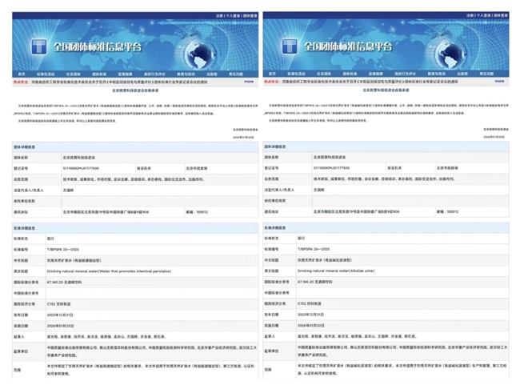
Task: Select 团体标准 in left page navigation
Action: pos(99,74)
